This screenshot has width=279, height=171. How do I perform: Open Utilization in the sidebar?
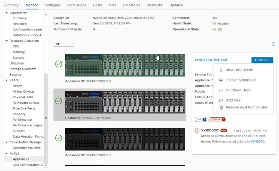(x=17, y=63)
